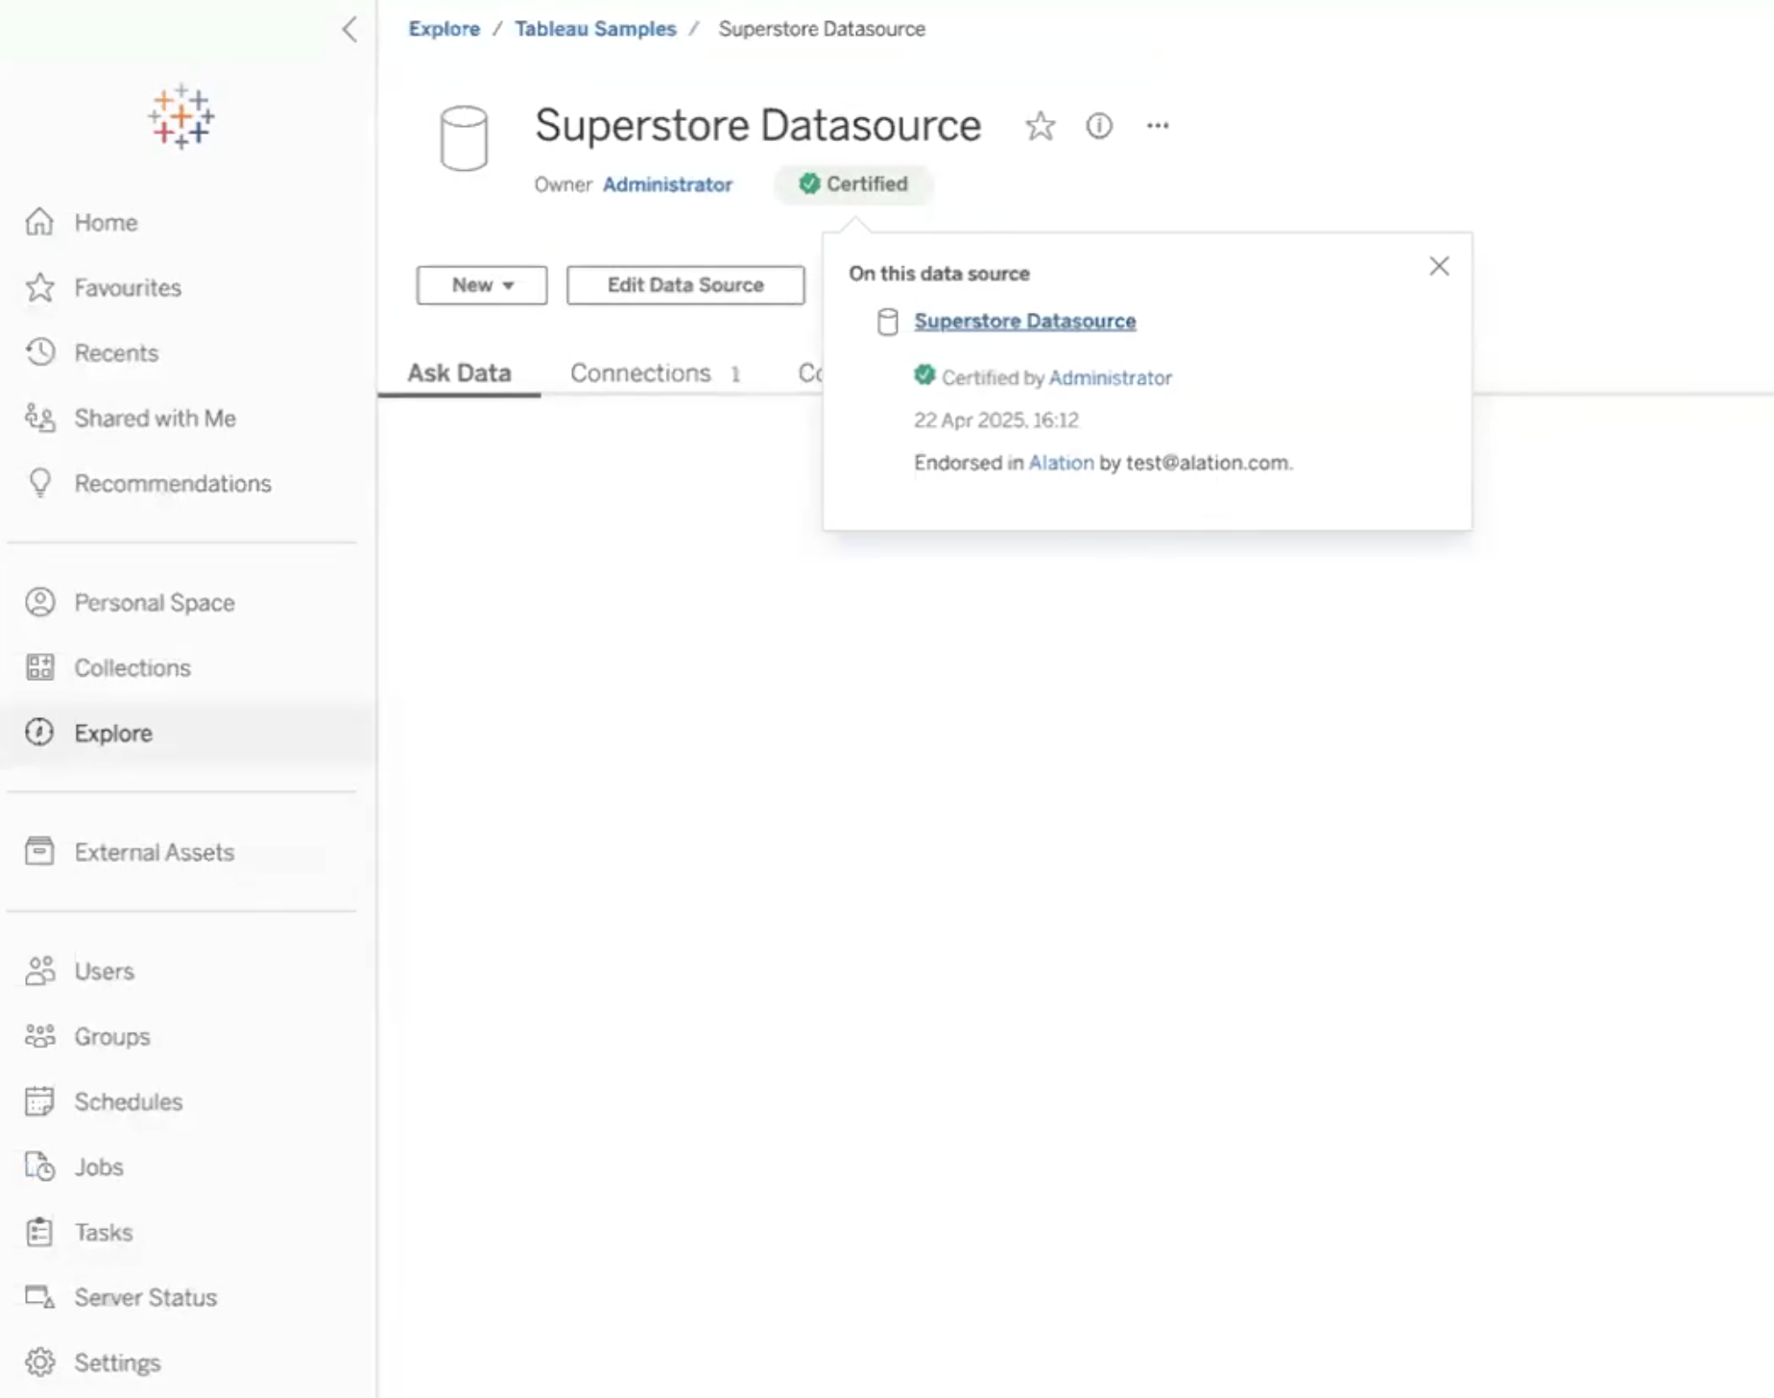Follow the Alation link in endorsement text

1061,463
